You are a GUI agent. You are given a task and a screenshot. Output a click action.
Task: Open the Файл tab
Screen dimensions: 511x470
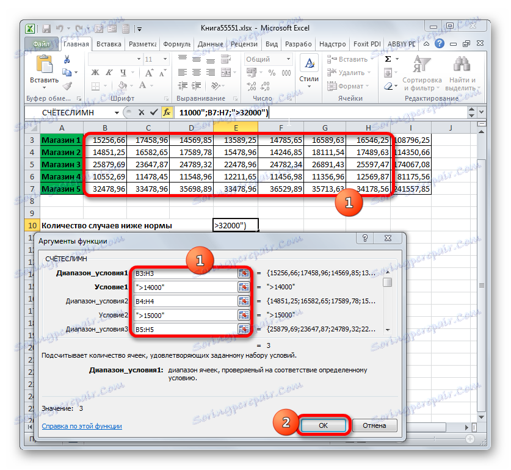point(42,44)
